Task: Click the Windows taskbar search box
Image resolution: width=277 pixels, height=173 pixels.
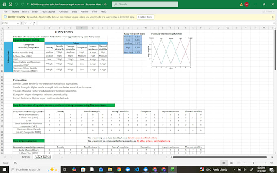Action: [35, 169]
